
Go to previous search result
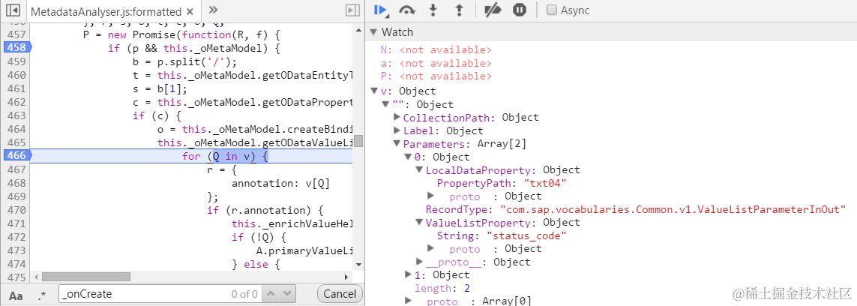pos(271,294)
